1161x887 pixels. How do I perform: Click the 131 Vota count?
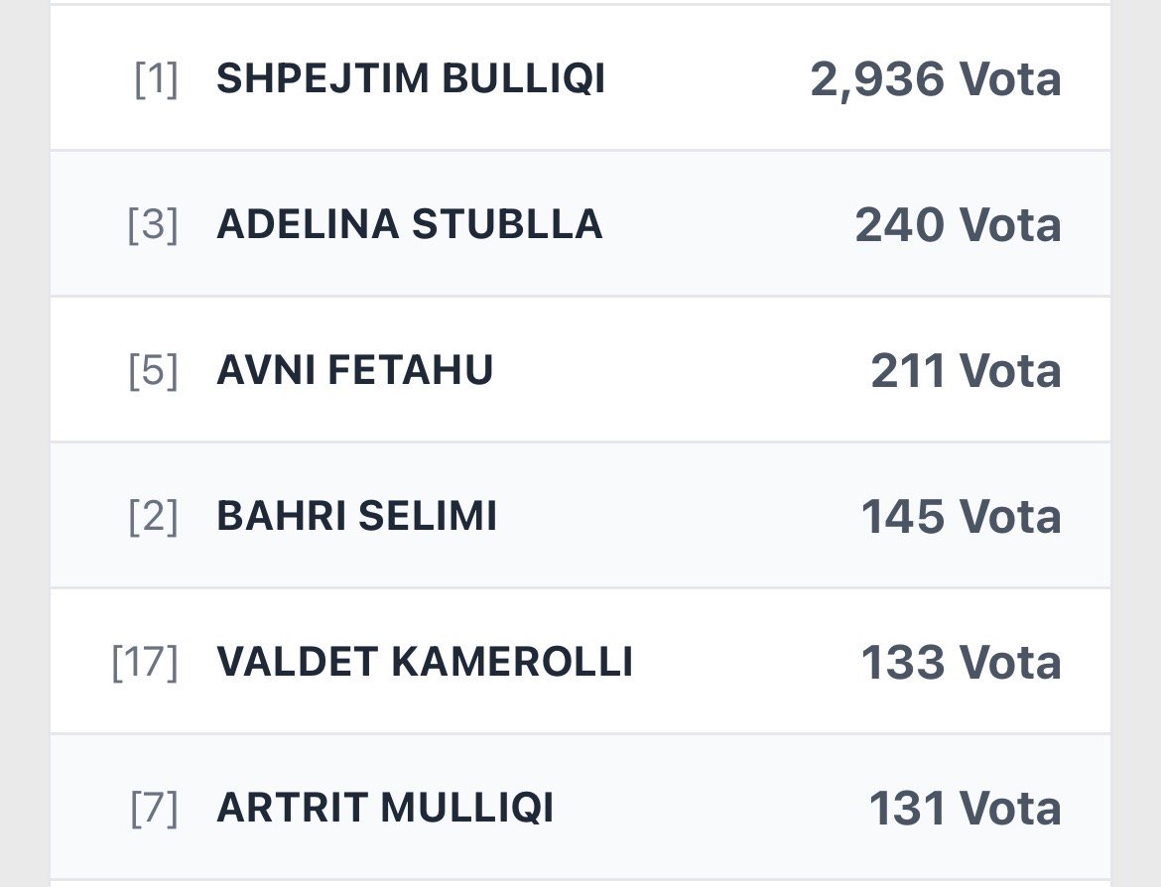click(965, 809)
